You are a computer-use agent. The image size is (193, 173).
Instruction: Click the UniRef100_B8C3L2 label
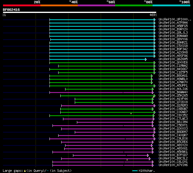point(173,159)
